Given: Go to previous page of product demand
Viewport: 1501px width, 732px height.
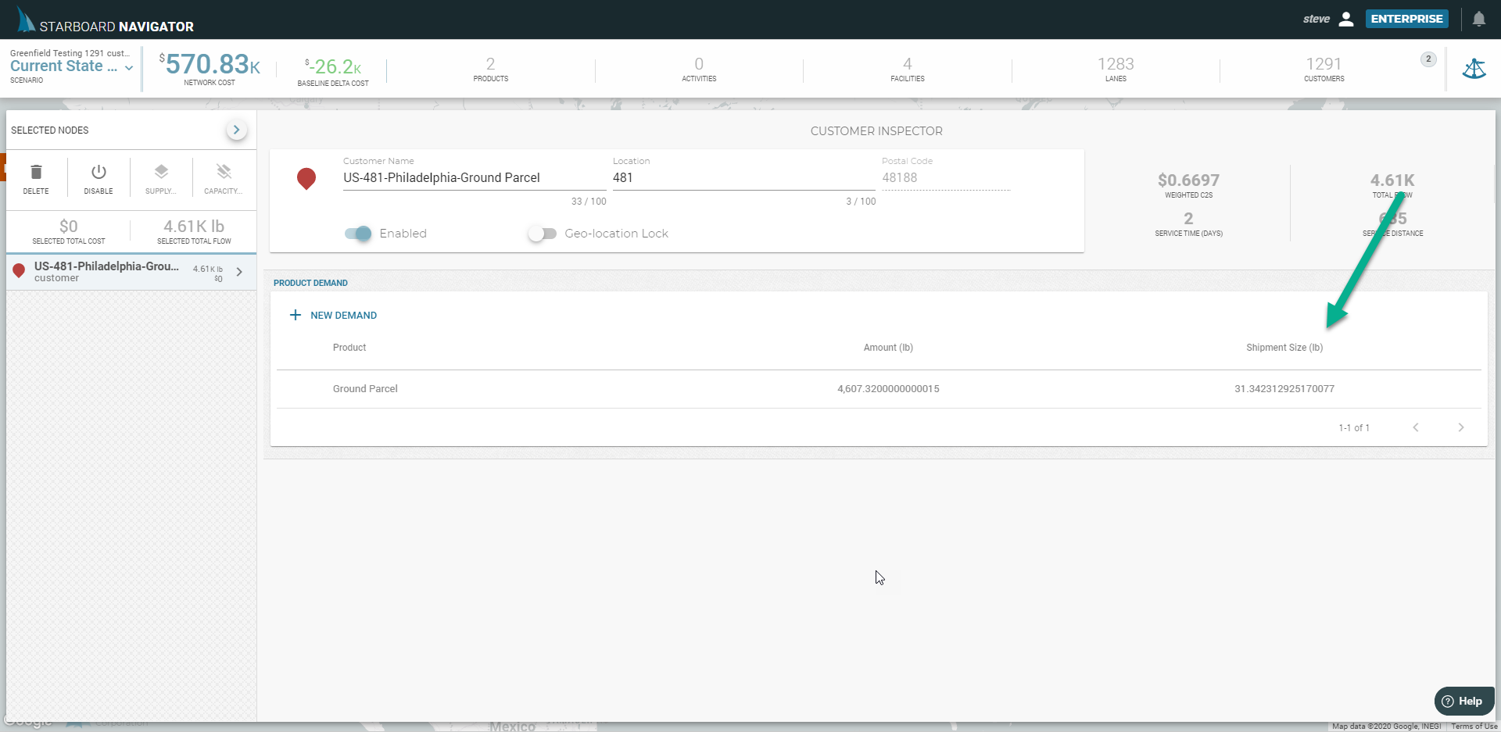Looking at the screenshot, I should [1416, 427].
